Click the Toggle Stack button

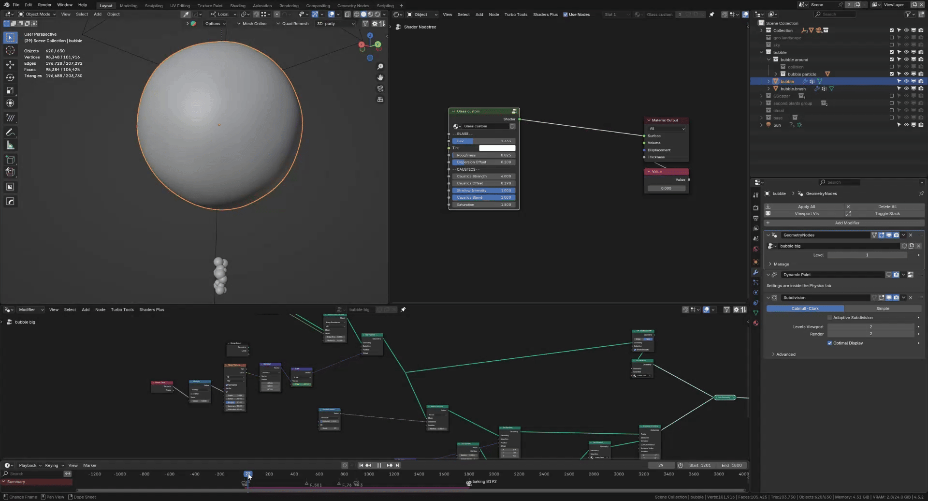click(884, 213)
